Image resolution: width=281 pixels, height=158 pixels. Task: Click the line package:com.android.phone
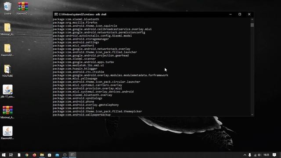pyautogui.click(x=73, y=101)
